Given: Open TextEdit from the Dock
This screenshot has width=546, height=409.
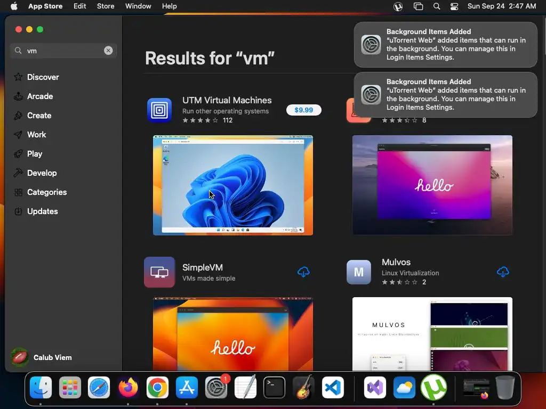Looking at the screenshot, I should (x=245, y=387).
